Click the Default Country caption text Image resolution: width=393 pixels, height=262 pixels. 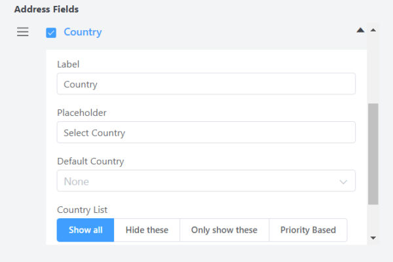point(90,161)
